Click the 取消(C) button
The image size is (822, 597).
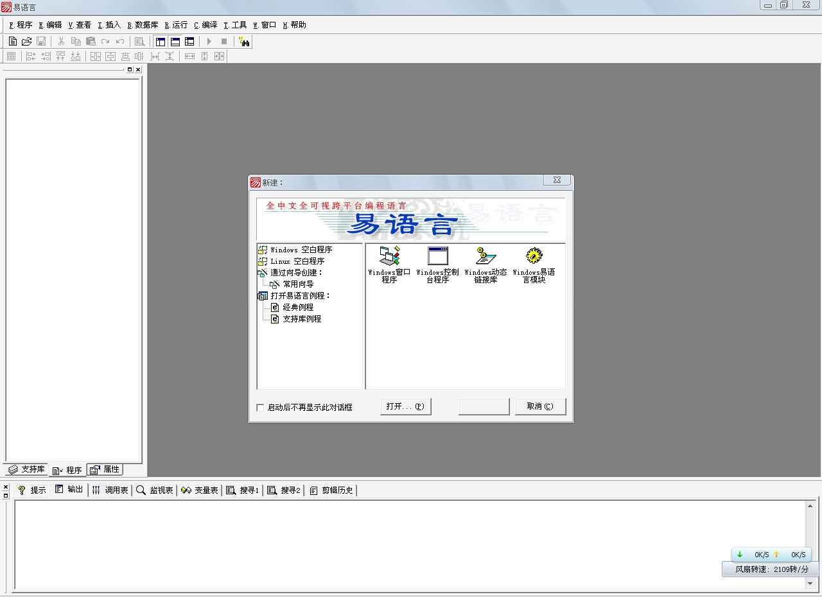coord(540,406)
